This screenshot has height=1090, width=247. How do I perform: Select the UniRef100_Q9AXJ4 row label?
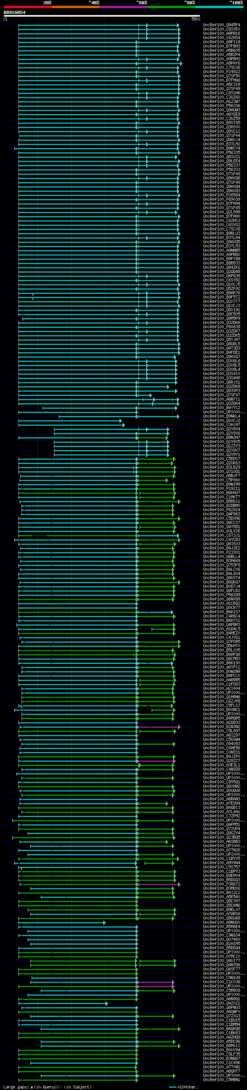coord(222,140)
